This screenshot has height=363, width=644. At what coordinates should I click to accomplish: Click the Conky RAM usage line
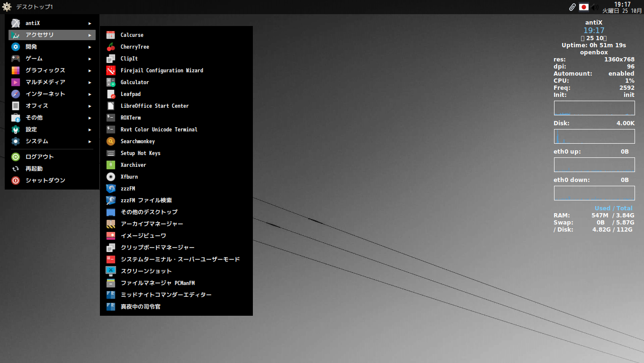[593, 216]
